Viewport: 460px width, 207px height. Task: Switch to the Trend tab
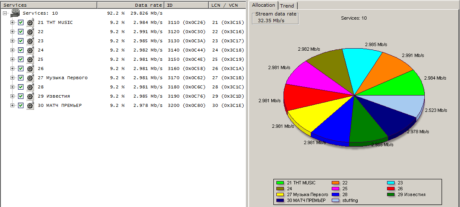point(288,5)
